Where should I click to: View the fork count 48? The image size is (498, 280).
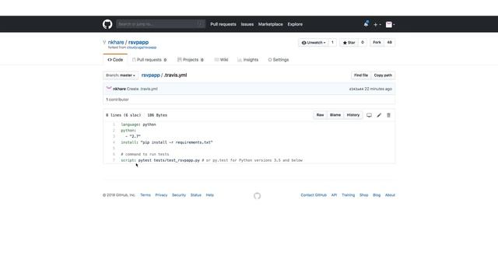click(x=389, y=43)
